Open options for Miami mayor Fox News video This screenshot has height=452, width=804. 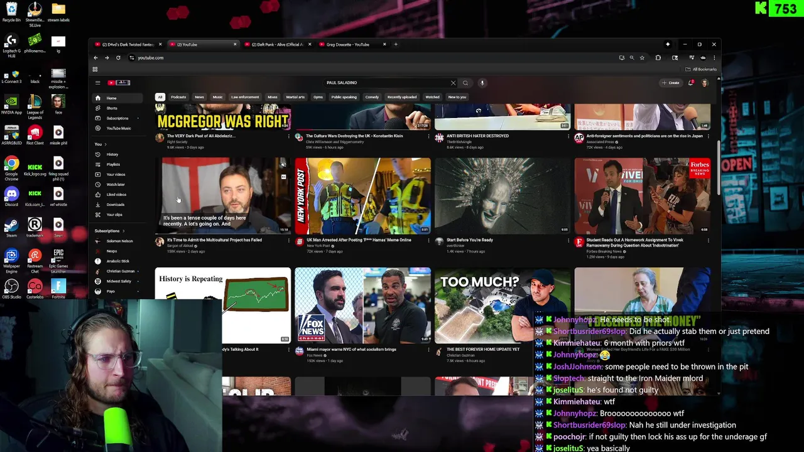coord(429,350)
